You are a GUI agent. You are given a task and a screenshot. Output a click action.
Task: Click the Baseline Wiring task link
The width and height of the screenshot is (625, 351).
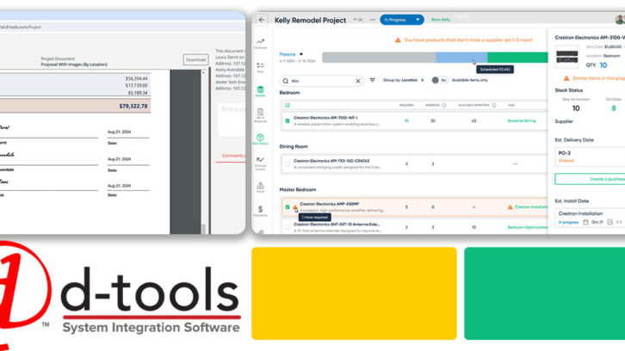point(522,120)
